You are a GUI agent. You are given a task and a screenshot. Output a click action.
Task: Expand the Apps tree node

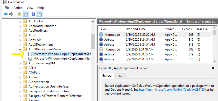click(x=20, y=35)
